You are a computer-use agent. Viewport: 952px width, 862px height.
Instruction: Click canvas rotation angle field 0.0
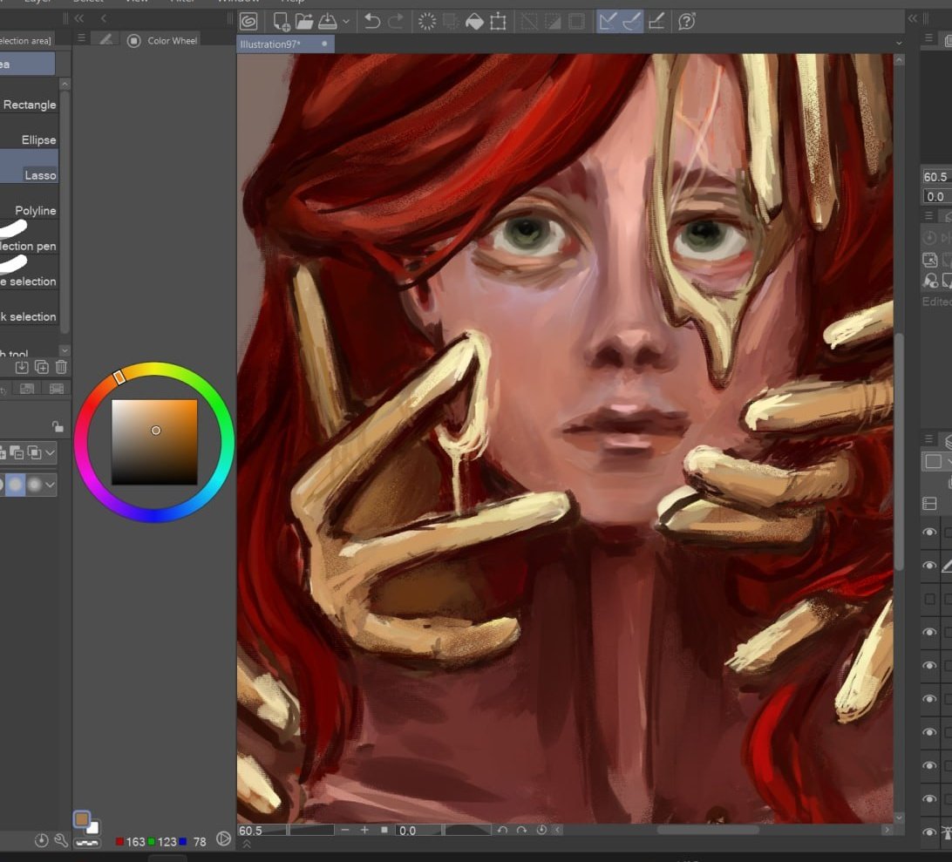pos(418,831)
